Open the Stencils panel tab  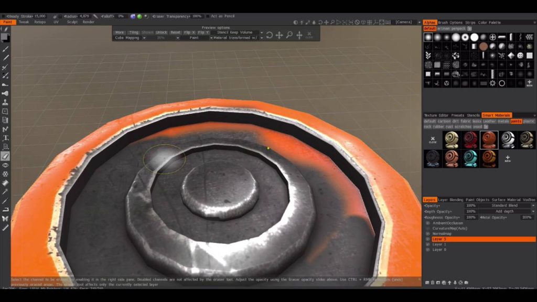(x=473, y=115)
